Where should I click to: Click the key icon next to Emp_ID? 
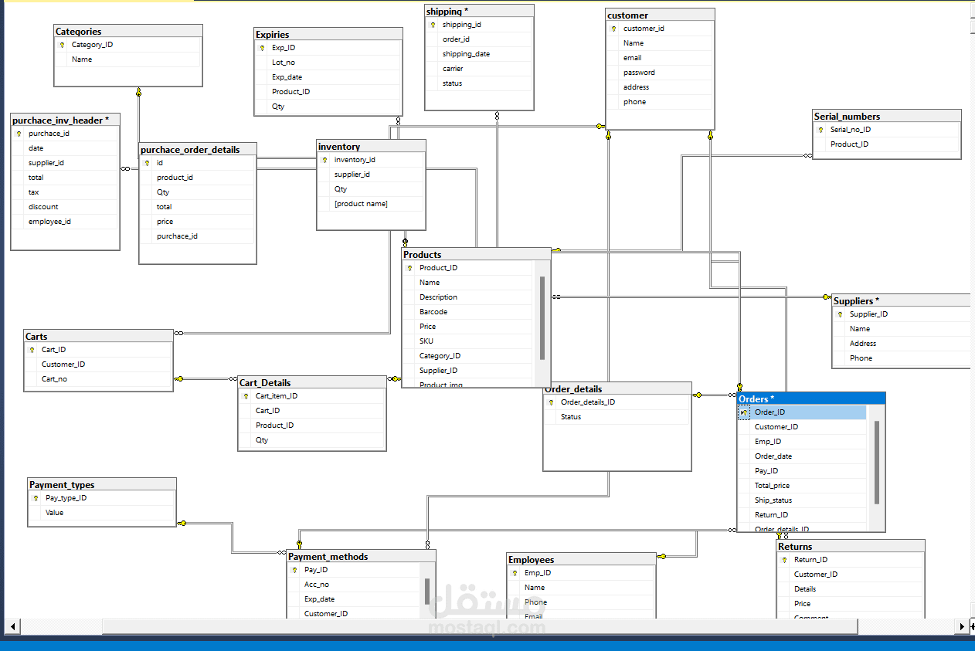tap(515, 573)
